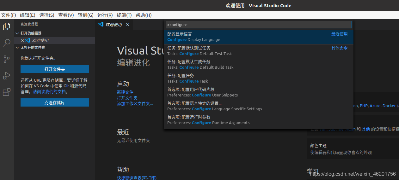Select Tasks: Configure Default Build Task
399x180 pixels.
[x=259, y=65]
